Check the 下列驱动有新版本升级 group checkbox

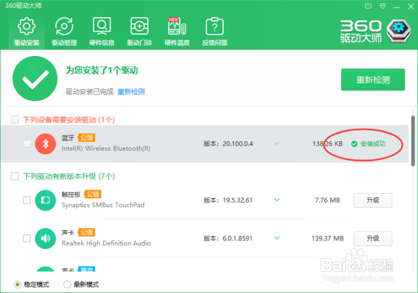pos(15,176)
